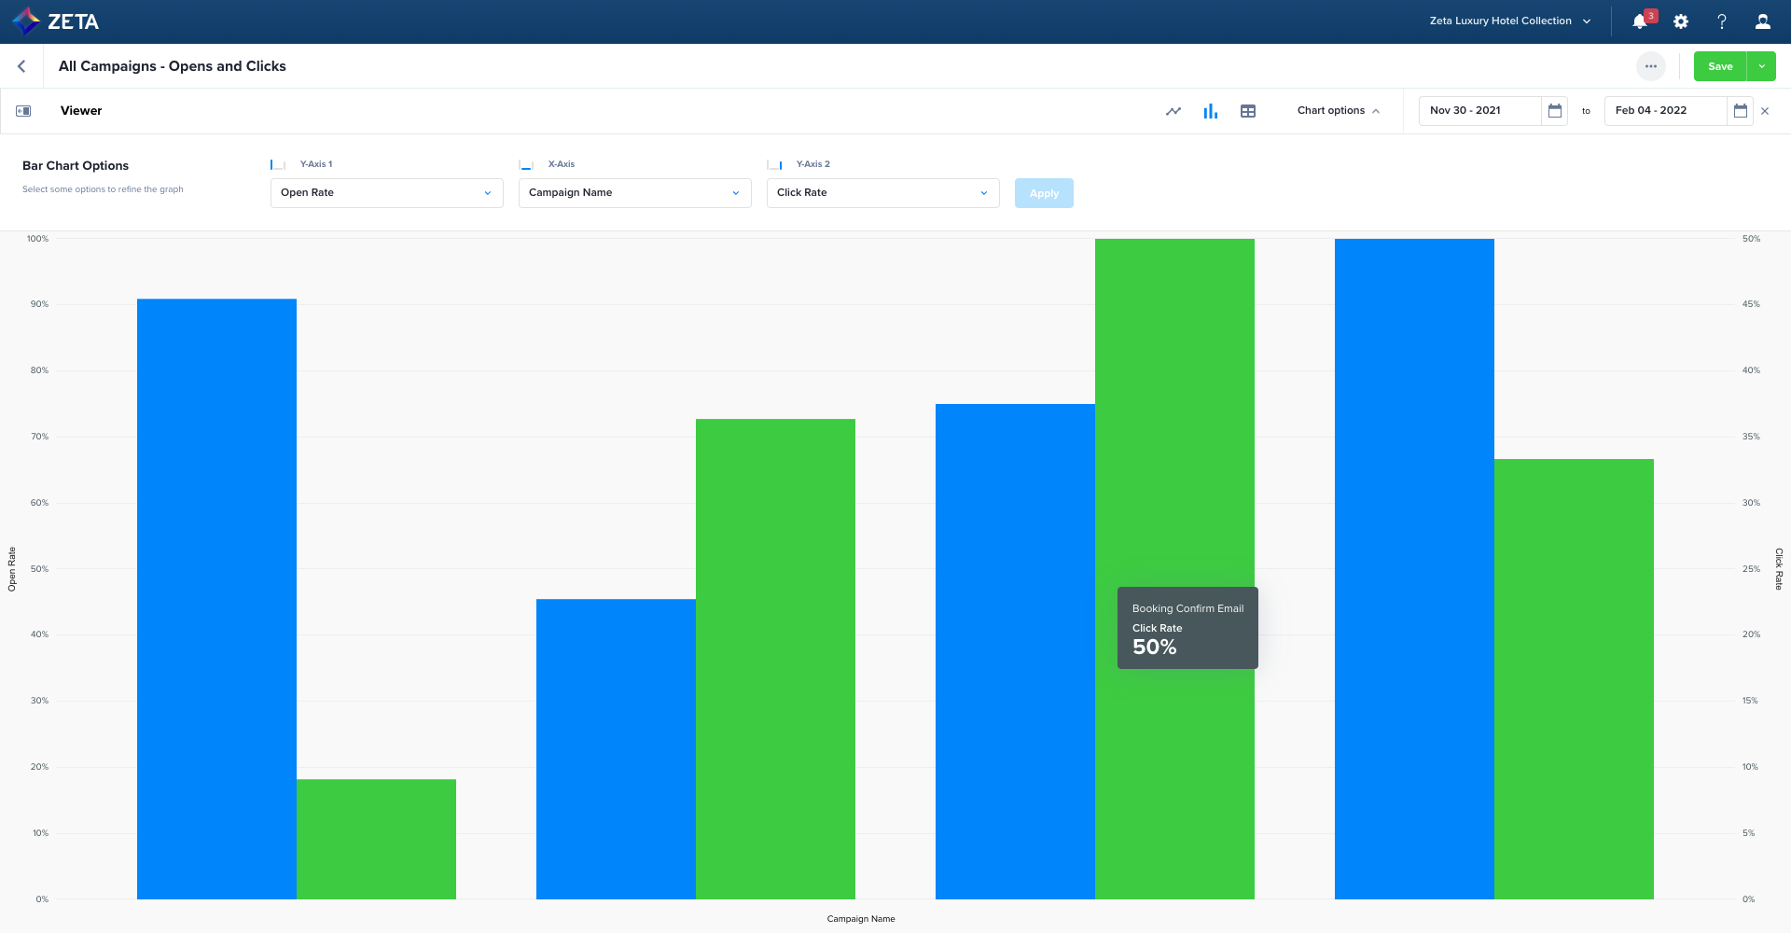Image resolution: width=1791 pixels, height=933 pixels.
Task: Click the Campaign Name x-axis label
Action: (861, 919)
